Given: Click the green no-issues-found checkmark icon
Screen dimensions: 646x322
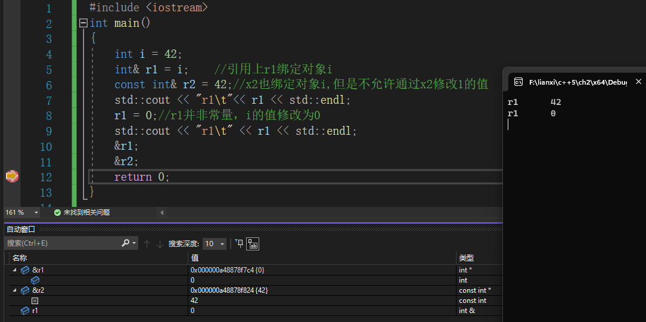Looking at the screenshot, I should (57, 213).
